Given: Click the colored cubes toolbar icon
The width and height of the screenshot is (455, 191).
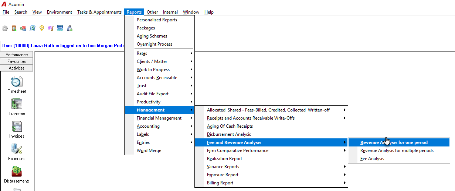Looking at the screenshot, I should pyautogui.click(x=23, y=28).
